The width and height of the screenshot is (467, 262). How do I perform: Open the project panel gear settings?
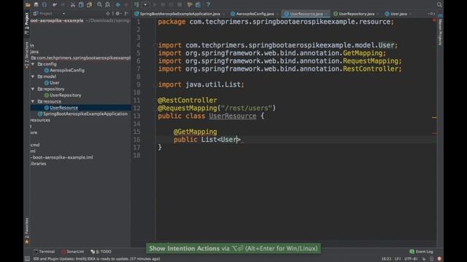click(x=118, y=14)
